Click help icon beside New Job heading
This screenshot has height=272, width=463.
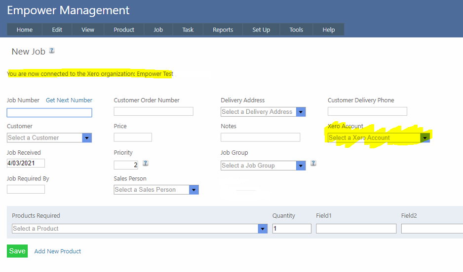coord(52,51)
